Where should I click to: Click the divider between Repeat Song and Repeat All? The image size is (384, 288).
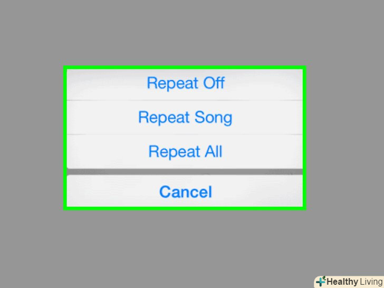pyautogui.click(x=185, y=134)
